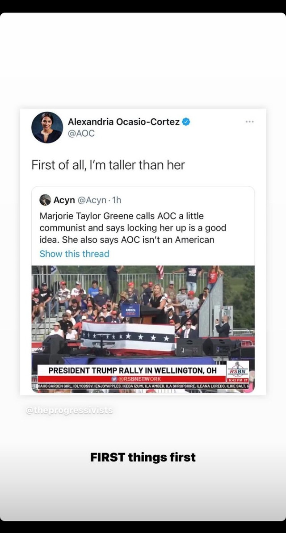This screenshot has height=533, width=286.
Task: Open the Show this thread link
Action: [x=75, y=254]
